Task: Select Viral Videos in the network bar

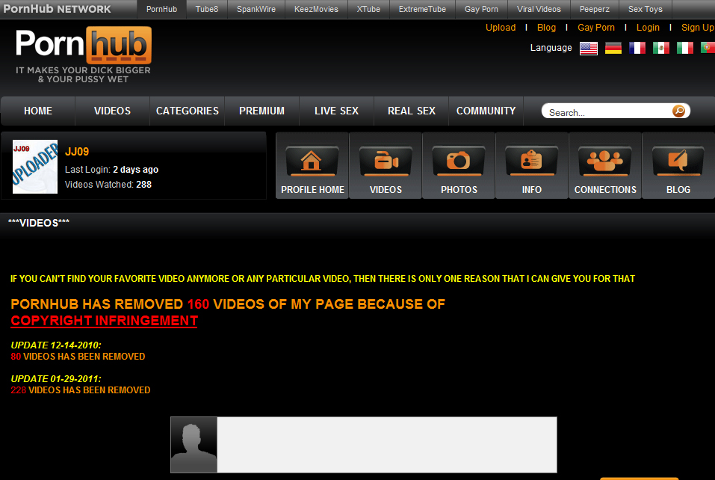Action: click(x=539, y=9)
